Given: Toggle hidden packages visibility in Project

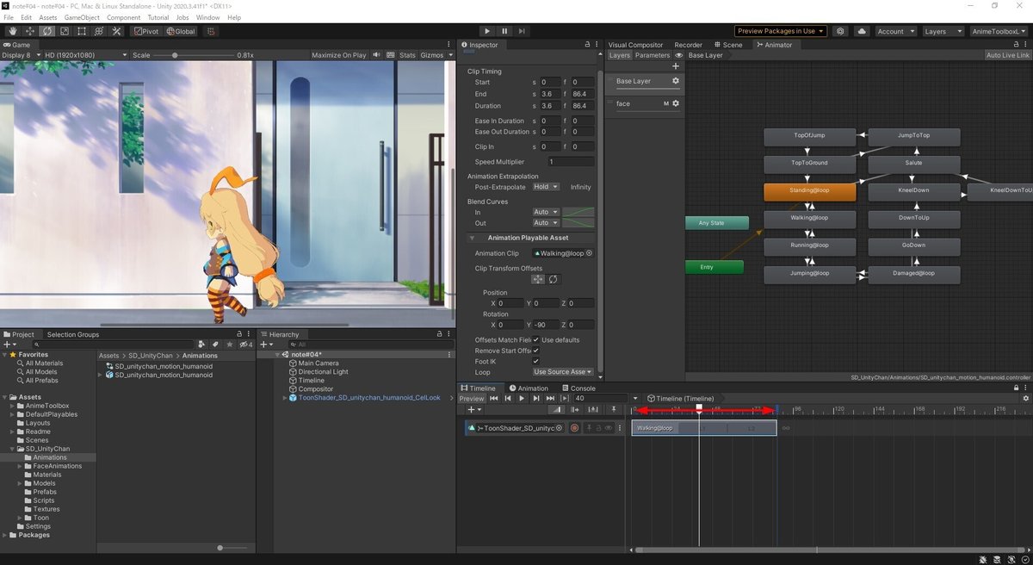Looking at the screenshot, I should pyautogui.click(x=245, y=345).
